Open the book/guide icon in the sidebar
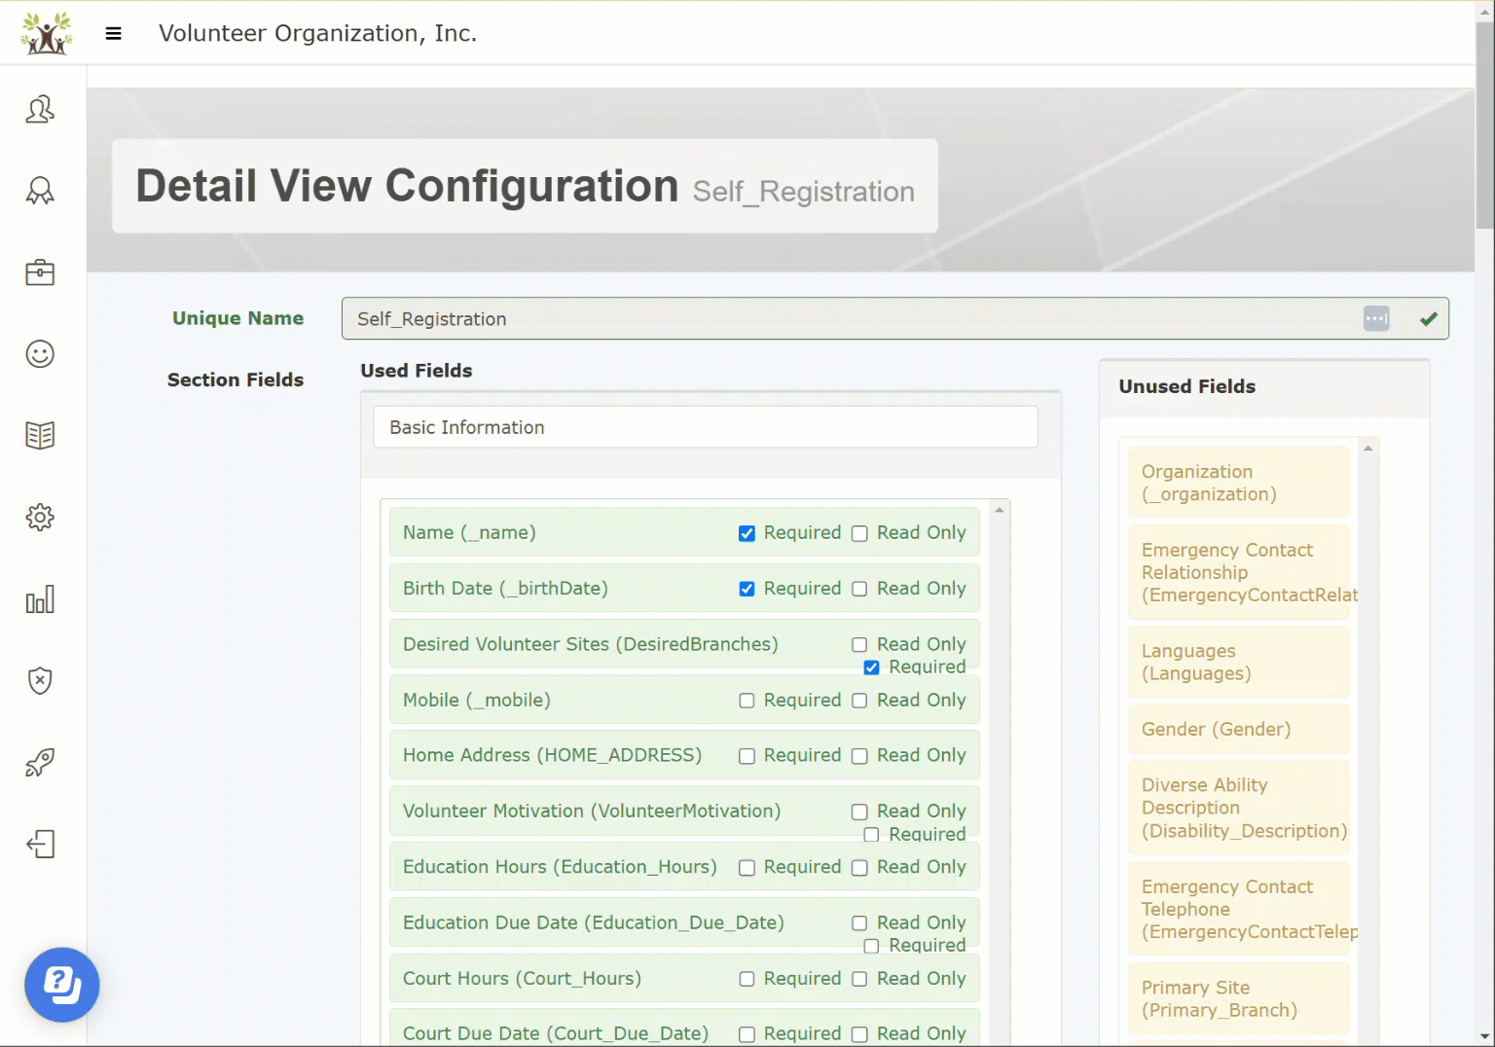The image size is (1495, 1047). point(39,435)
